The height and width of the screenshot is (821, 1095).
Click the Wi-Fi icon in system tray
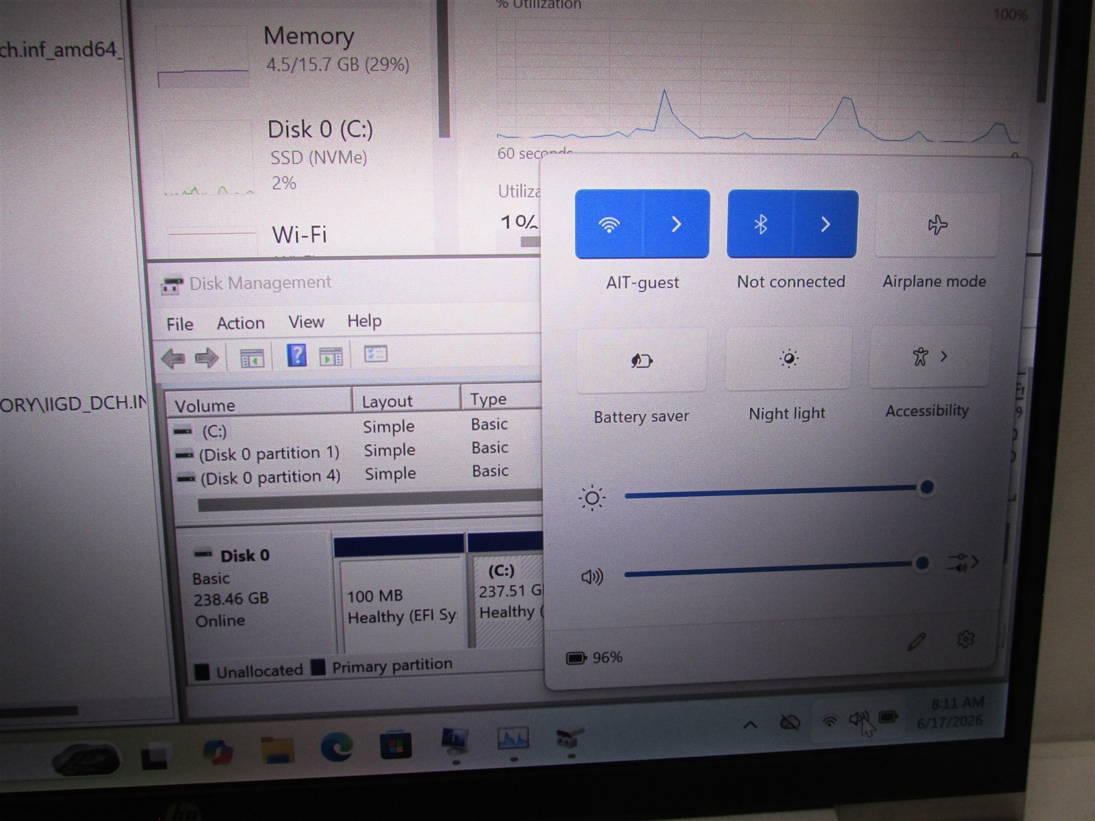829,720
